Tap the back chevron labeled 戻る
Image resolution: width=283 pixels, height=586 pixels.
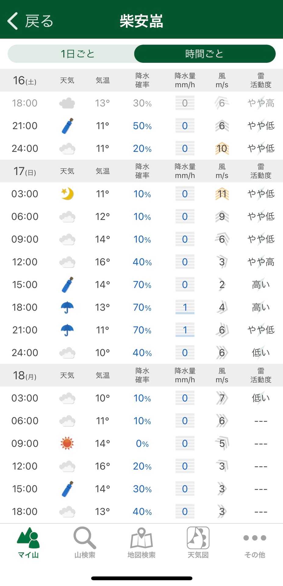click(30, 21)
